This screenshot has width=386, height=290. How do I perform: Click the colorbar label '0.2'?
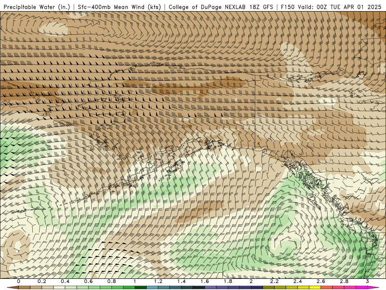pyautogui.click(x=42, y=281)
